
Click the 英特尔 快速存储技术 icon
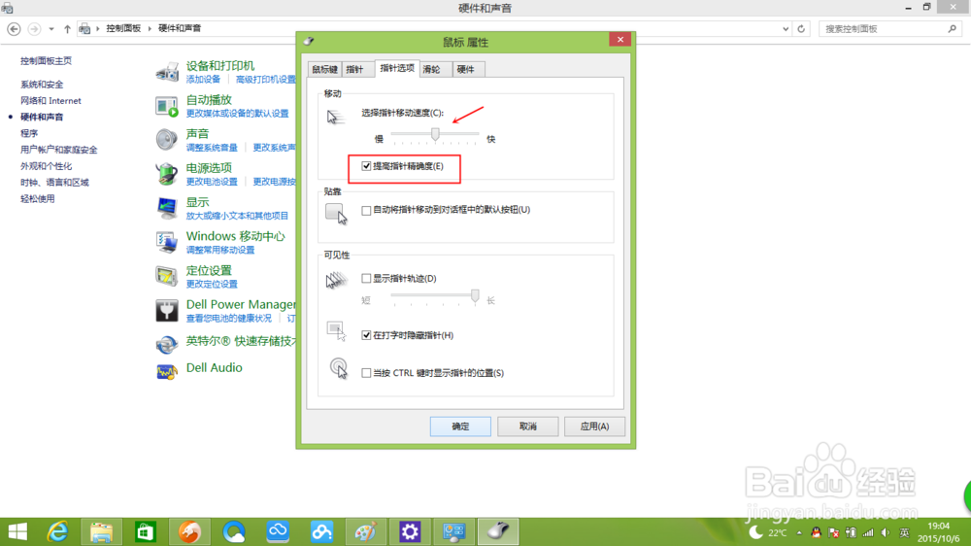pyautogui.click(x=167, y=343)
